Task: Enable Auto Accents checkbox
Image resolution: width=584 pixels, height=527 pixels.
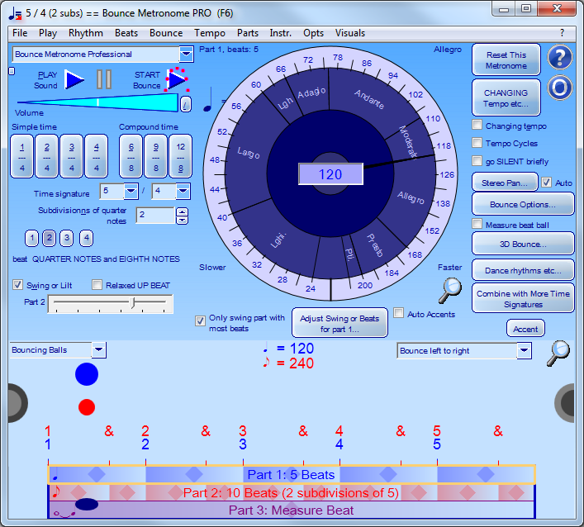Action: (x=398, y=313)
